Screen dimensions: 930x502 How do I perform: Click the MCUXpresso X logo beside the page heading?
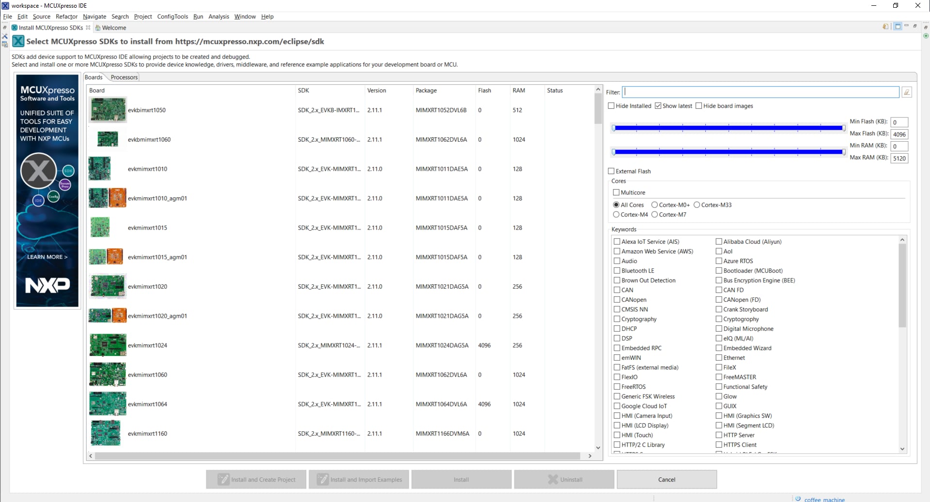[18, 42]
